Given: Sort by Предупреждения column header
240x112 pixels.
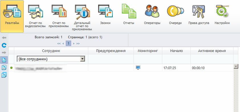Looking at the screenshot, I should (x=111, y=51).
